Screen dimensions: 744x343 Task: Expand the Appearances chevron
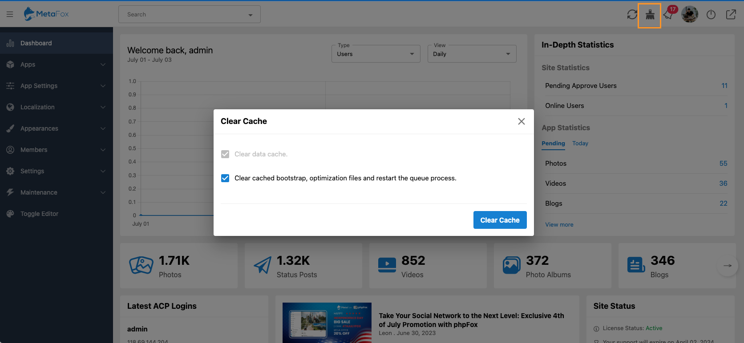pos(103,128)
